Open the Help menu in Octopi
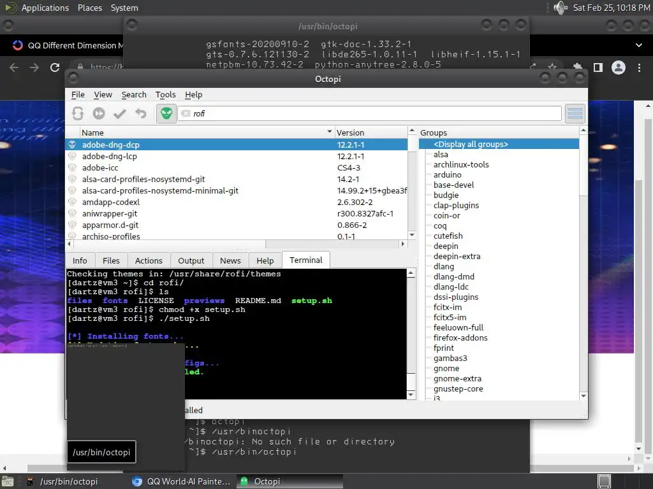This screenshot has height=489, width=653. (194, 95)
